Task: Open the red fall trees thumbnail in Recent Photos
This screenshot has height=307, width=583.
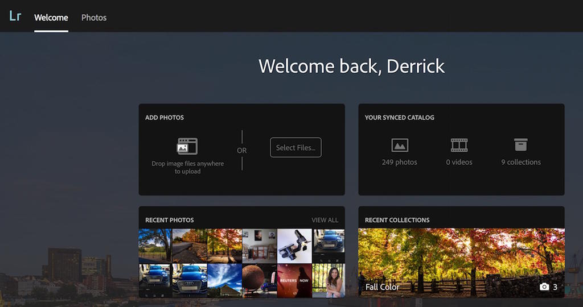Action: [224, 246]
